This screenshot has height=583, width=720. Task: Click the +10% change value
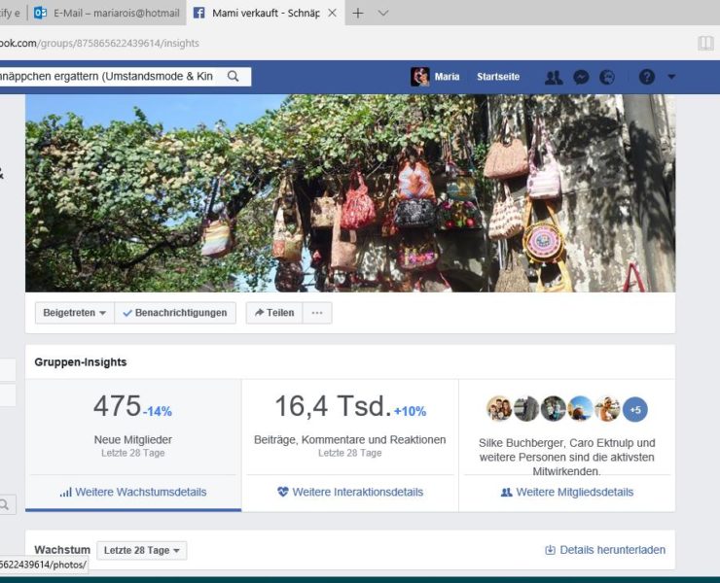(x=410, y=411)
